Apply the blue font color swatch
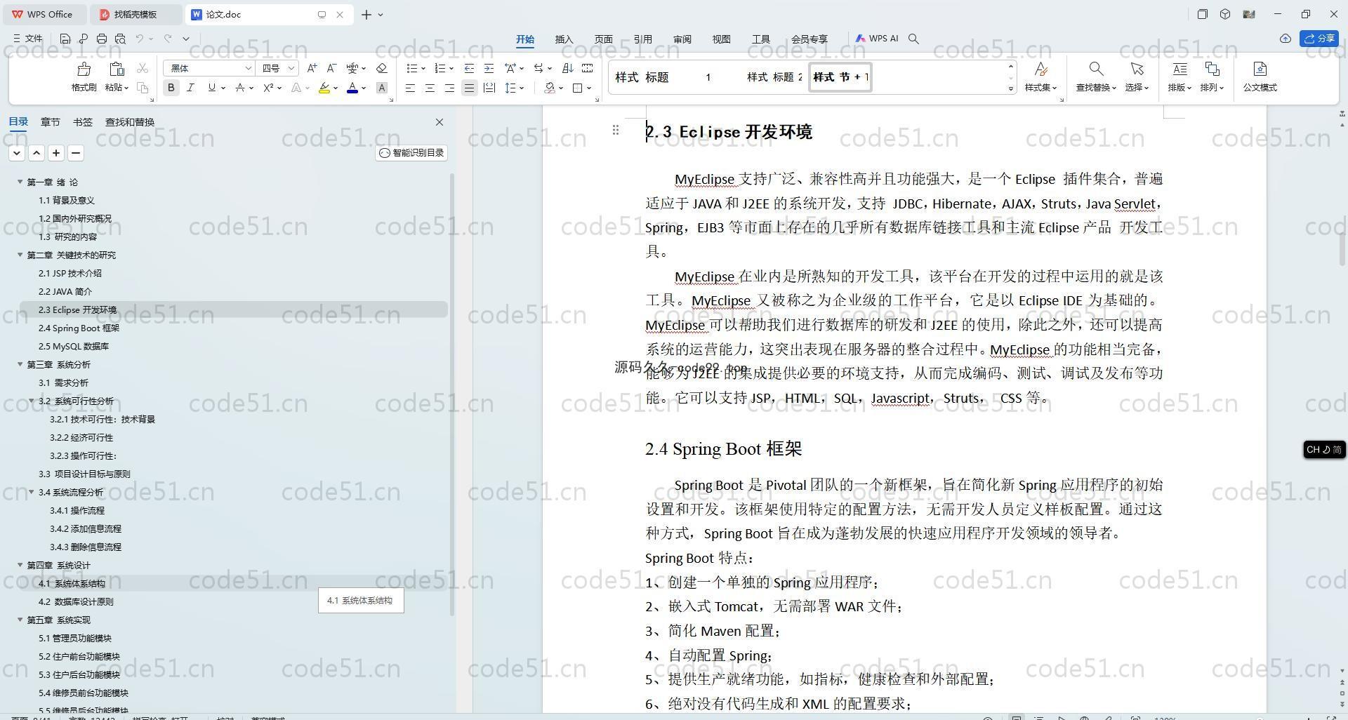Screen dimensions: 1348x720 [352, 88]
